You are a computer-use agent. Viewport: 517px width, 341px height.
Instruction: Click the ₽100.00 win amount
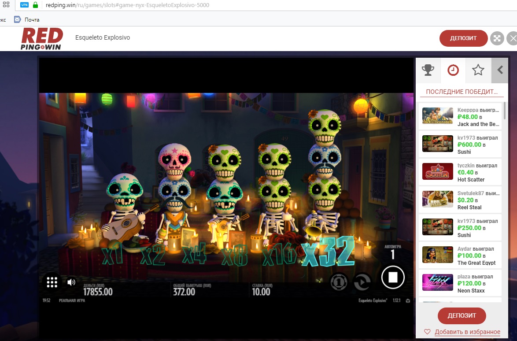coord(469,256)
